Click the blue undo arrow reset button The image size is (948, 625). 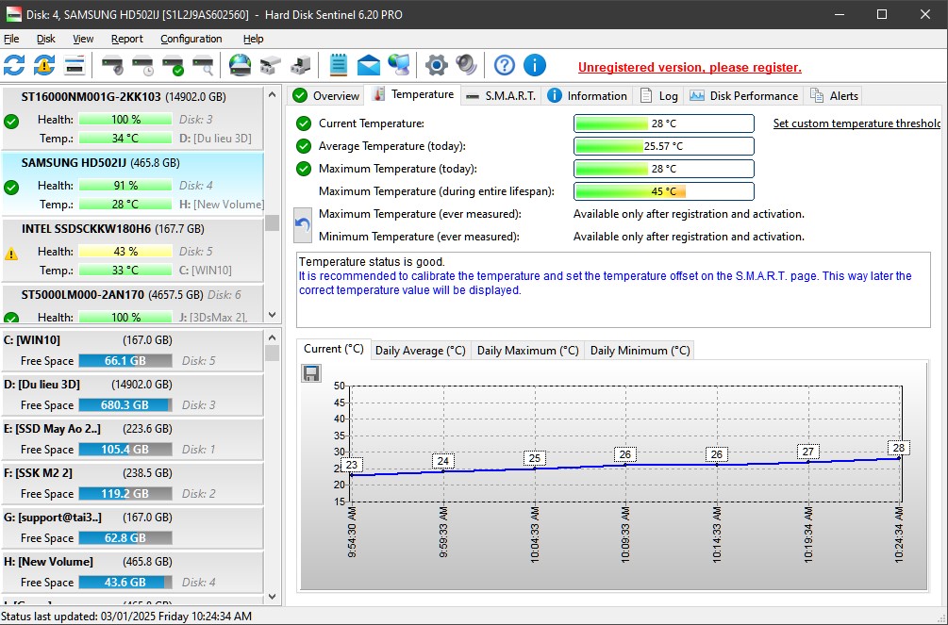click(303, 224)
